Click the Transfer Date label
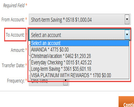 click(x=13, y=65)
